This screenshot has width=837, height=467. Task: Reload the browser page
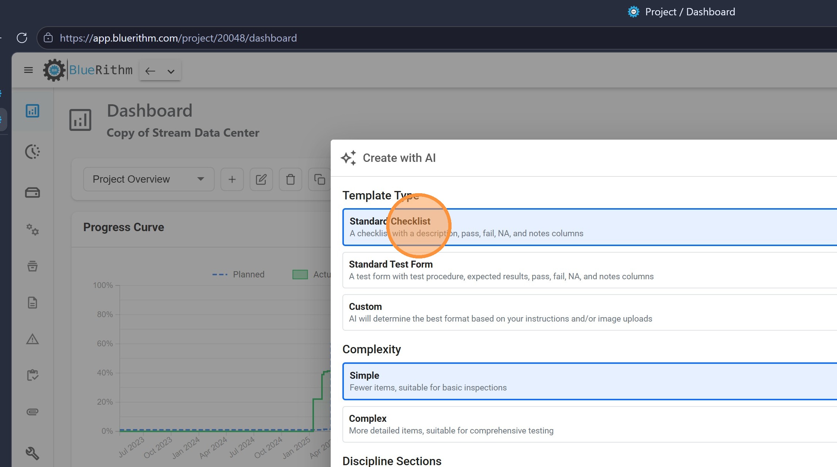(x=22, y=38)
